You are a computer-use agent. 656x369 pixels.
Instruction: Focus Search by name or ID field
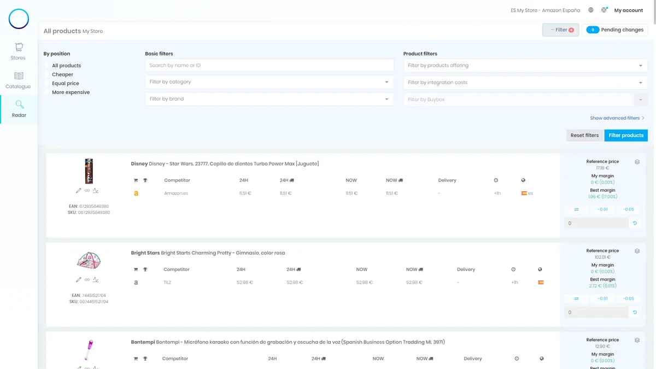(x=270, y=66)
